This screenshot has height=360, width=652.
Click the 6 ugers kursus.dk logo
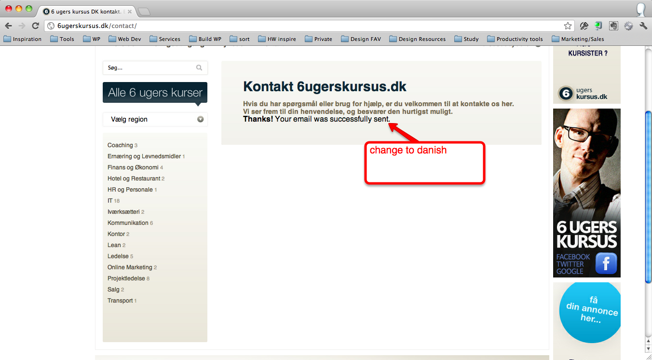click(583, 93)
